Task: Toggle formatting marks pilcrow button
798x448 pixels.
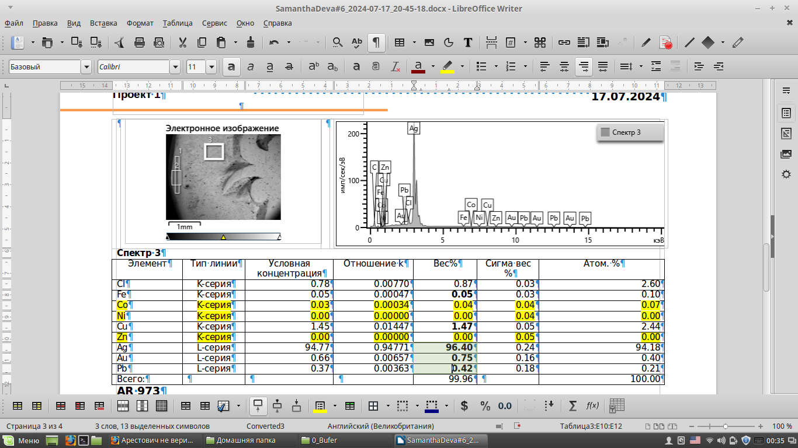Action: 376,42
